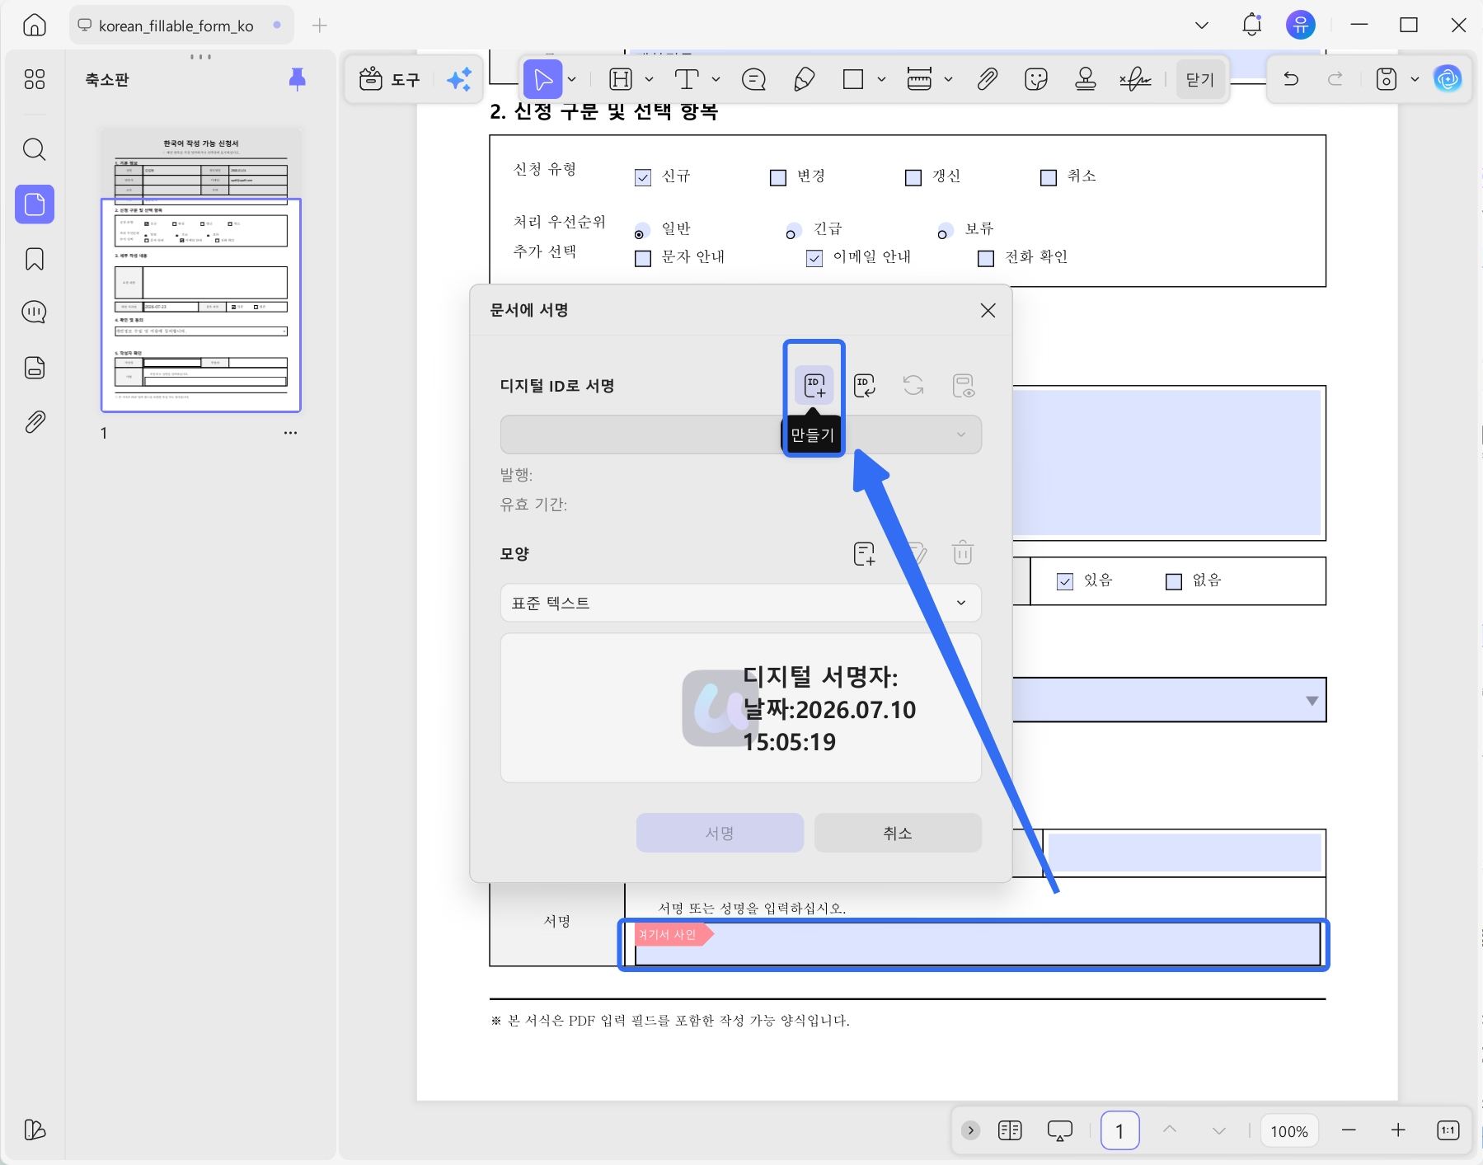Open the form combo box dropdown arrow
Viewport: 1483px width, 1165px height.
[x=1312, y=701]
